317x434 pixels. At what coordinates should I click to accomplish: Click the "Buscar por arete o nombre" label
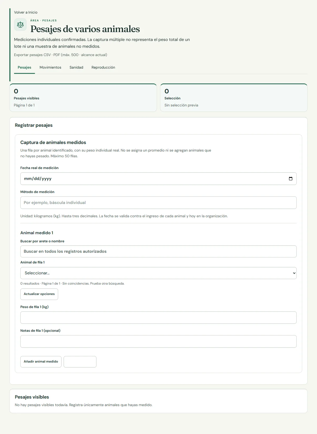pyautogui.click(x=42, y=241)
